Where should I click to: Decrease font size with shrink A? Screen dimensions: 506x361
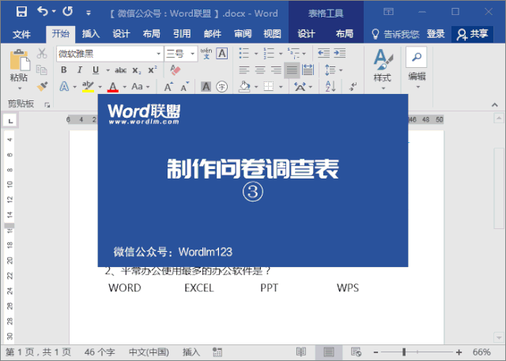coord(184,86)
